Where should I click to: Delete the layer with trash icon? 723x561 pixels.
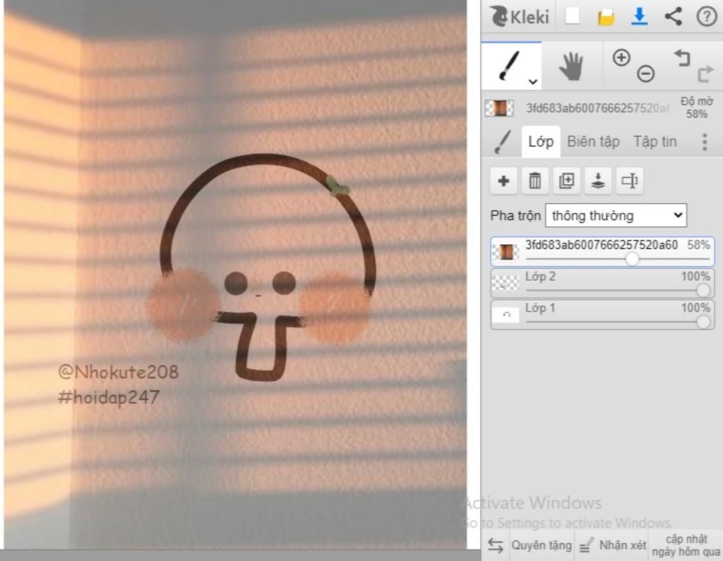coord(535,181)
